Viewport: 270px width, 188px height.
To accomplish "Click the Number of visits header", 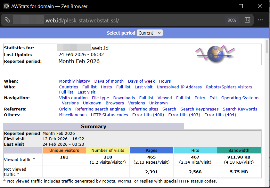I will coord(108,150).
